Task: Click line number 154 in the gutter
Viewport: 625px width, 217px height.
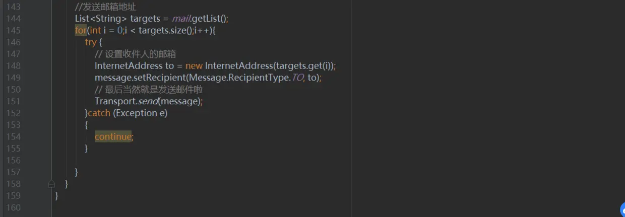Action: (x=13, y=136)
